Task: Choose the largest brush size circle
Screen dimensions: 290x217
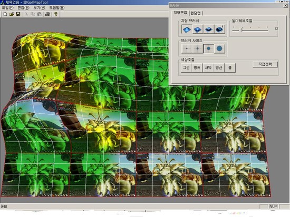Action: (219, 48)
